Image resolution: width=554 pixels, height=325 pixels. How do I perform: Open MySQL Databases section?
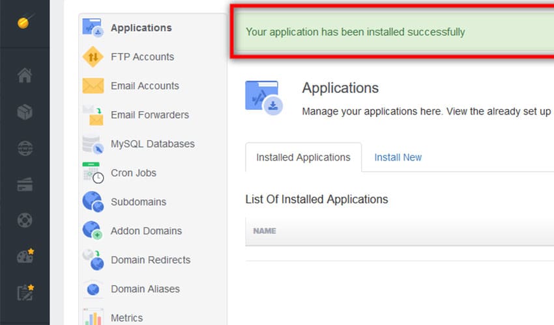point(153,144)
